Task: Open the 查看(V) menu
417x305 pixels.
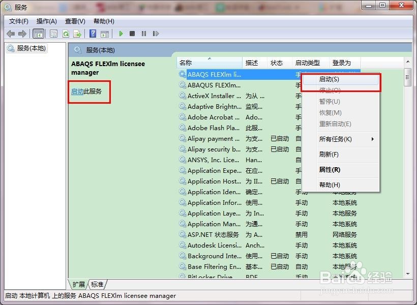Action: [x=74, y=21]
